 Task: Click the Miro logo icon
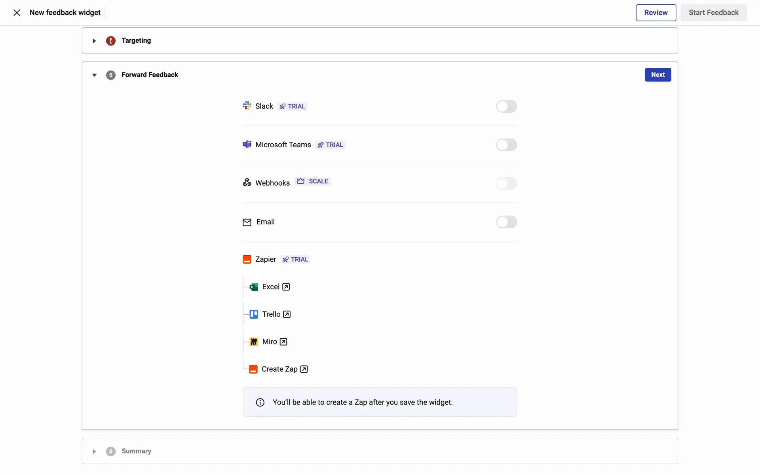click(254, 342)
